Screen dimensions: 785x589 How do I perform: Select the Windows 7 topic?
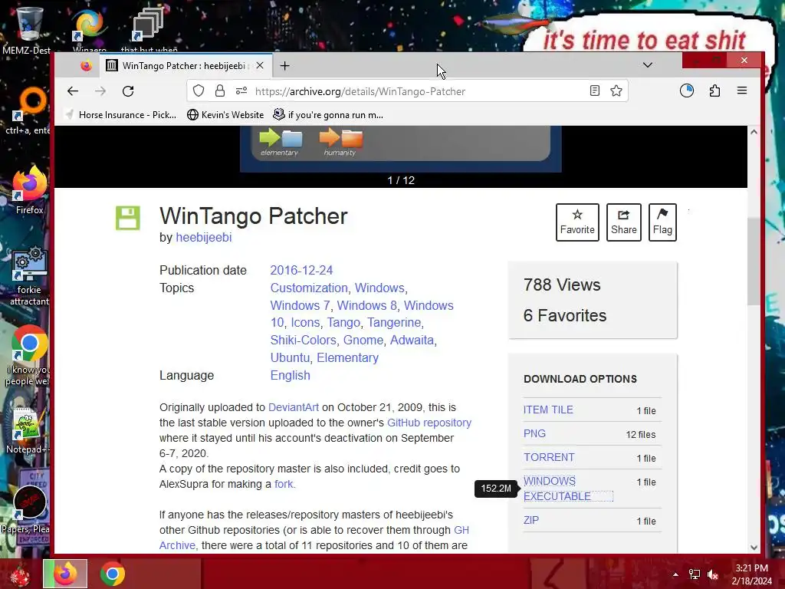click(x=300, y=305)
